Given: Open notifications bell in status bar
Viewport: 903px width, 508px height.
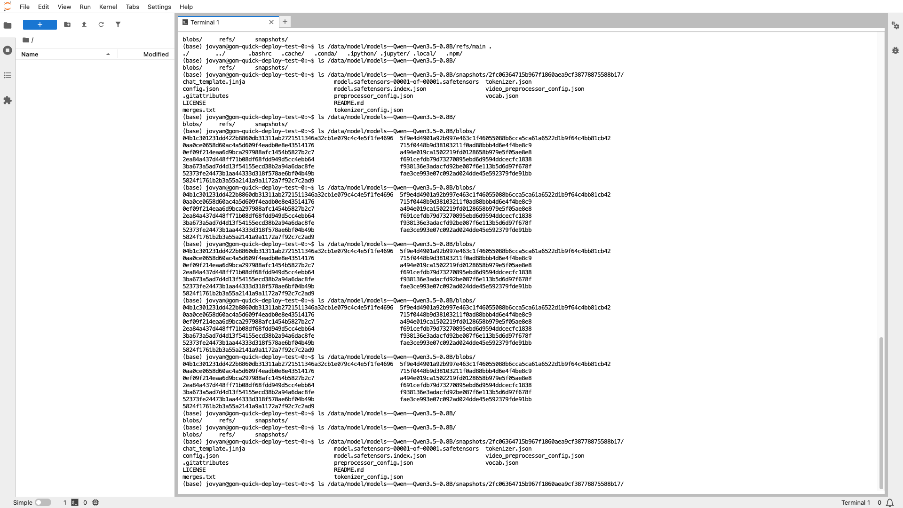Looking at the screenshot, I should (890, 502).
